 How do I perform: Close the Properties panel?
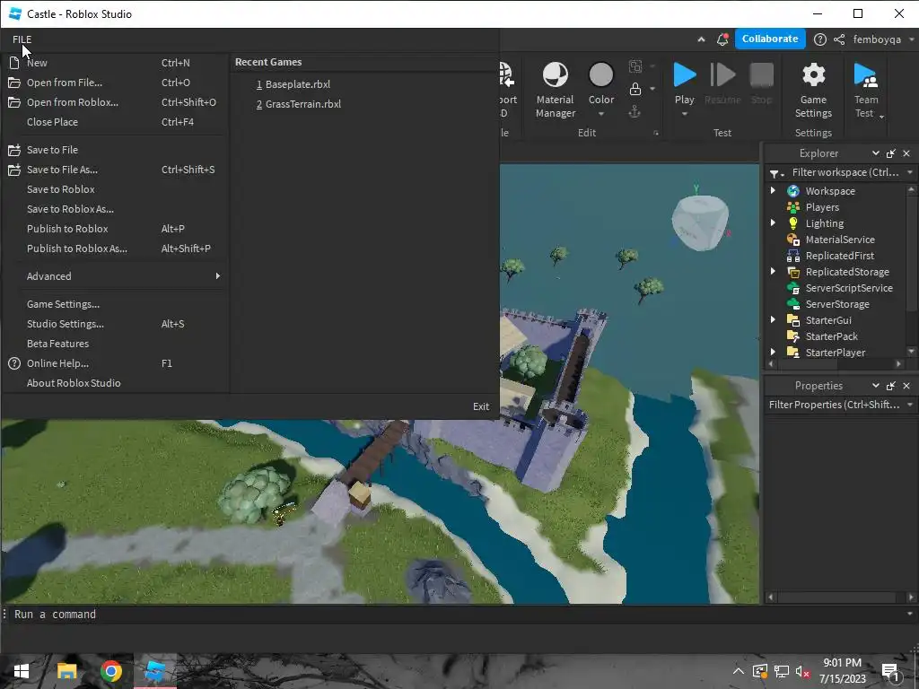point(906,386)
